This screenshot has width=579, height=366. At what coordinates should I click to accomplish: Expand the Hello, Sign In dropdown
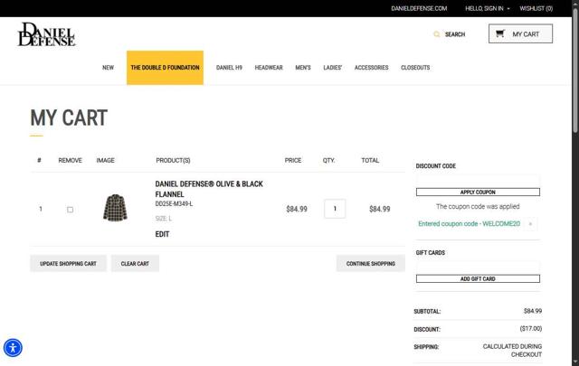(488, 8)
